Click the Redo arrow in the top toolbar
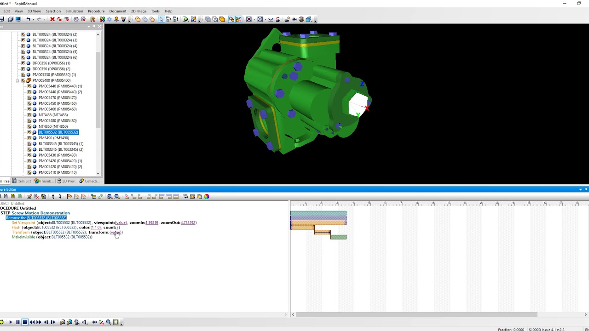 tap(39, 19)
